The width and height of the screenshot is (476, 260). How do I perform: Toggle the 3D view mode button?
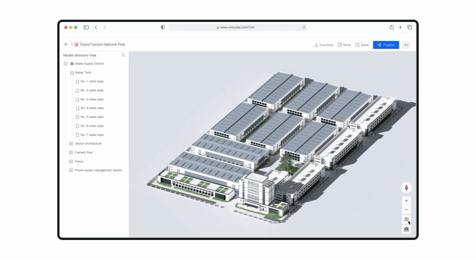[x=406, y=220]
